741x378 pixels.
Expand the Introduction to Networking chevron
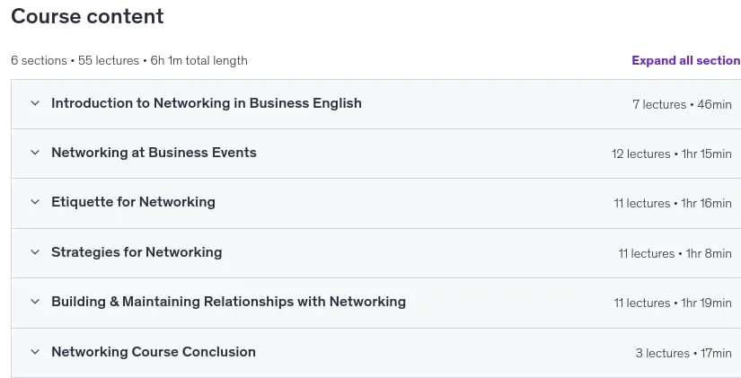click(x=35, y=103)
